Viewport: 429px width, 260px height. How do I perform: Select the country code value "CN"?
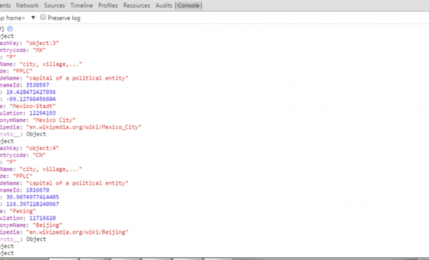coord(39,155)
